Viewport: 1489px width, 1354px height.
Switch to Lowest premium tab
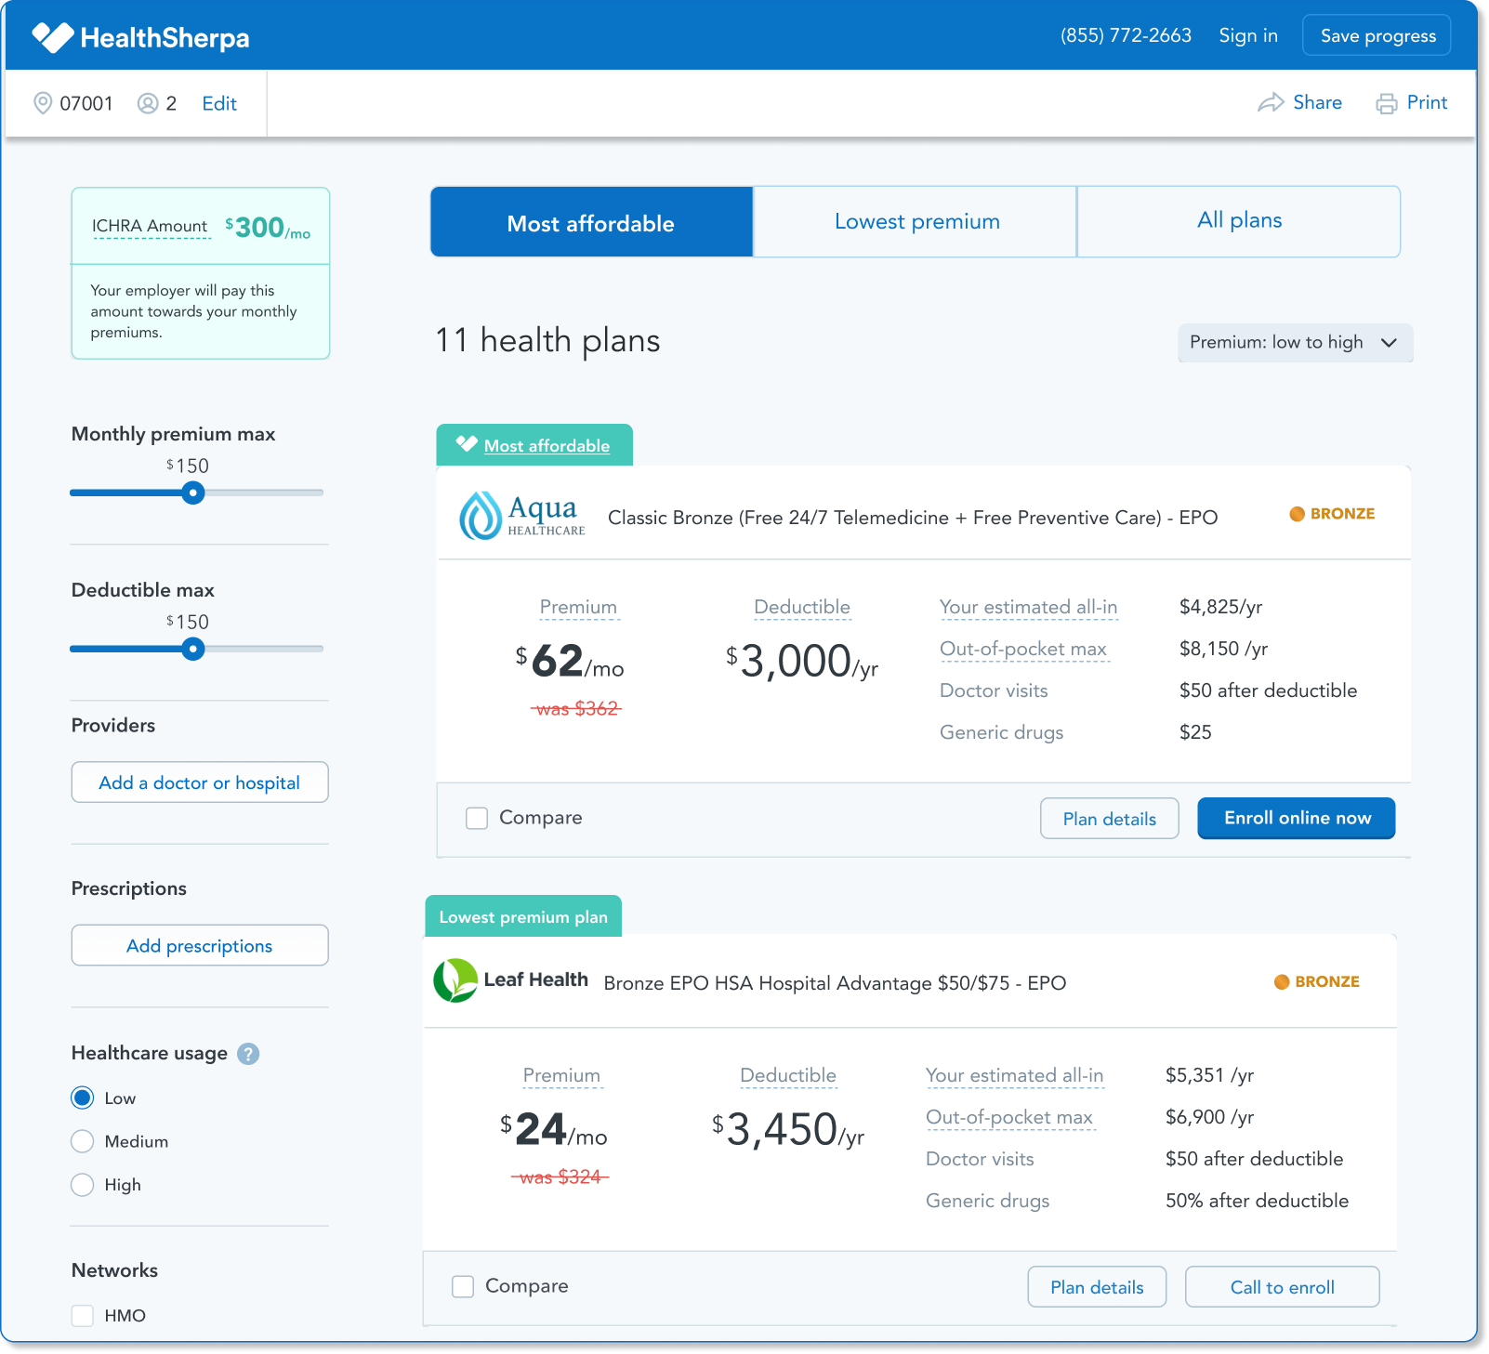click(x=916, y=222)
